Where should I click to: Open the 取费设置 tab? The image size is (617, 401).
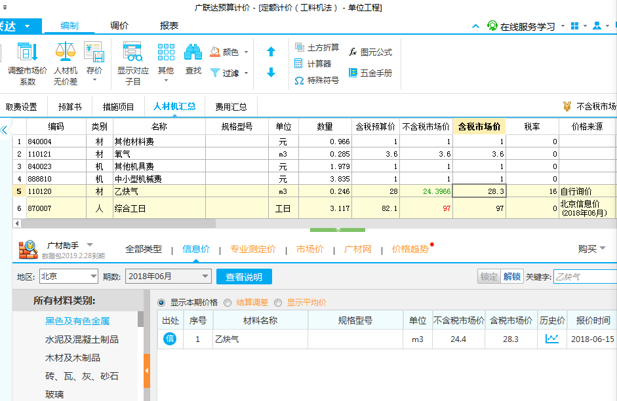[22, 107]
